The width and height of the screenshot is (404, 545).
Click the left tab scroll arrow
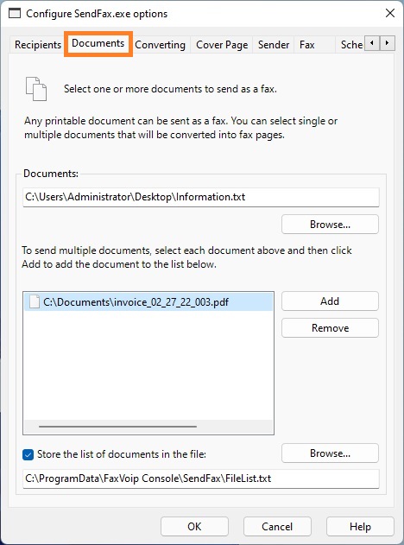[372, 43]
